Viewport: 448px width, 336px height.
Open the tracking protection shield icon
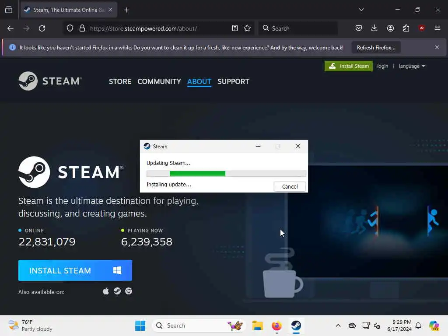70,28
